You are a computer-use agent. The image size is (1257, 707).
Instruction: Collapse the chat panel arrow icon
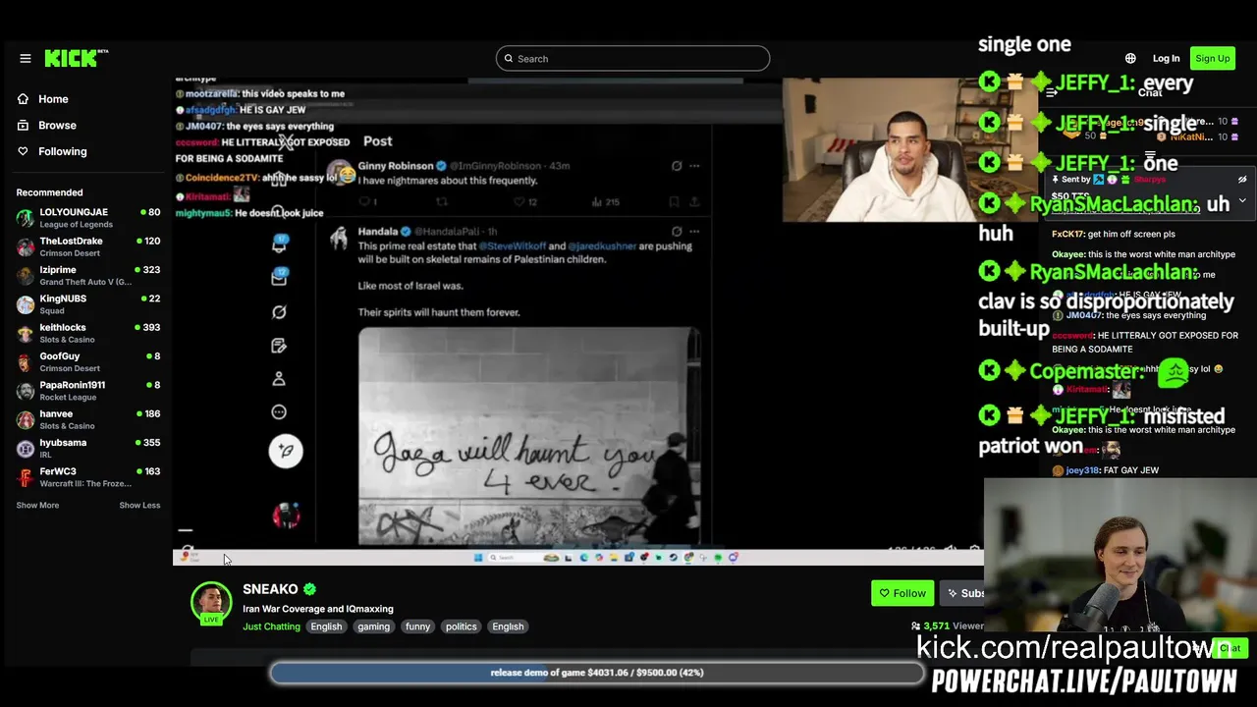1051,92
